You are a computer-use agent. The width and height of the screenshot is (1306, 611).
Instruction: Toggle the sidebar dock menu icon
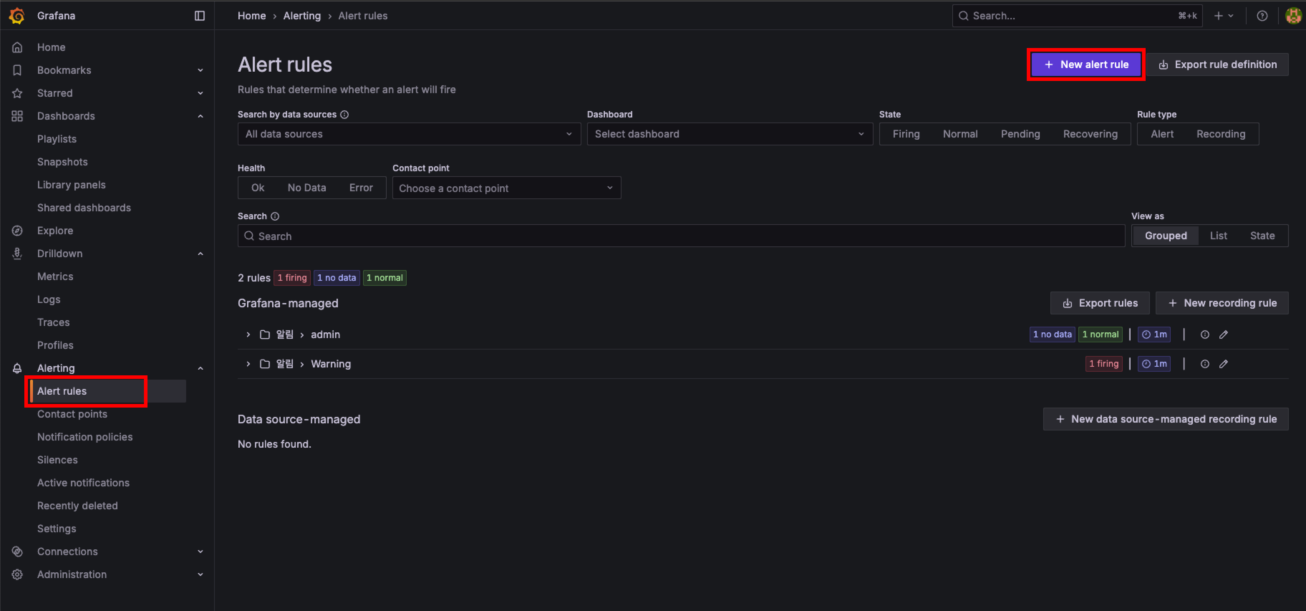tap(199, 16)
